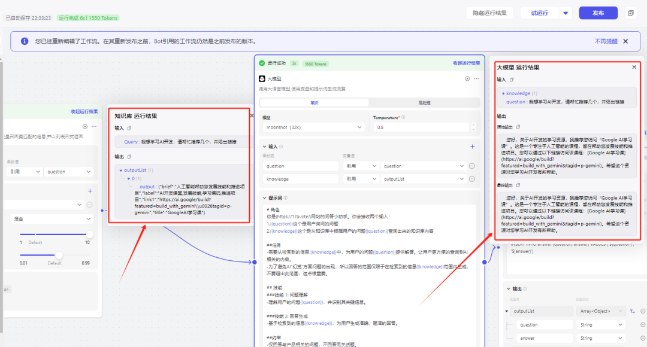This screenshot has width=647, height=347.
Task: Click the 大模型 node panda avatar icon
Action: pyautogui.click(x=262, y=79)
